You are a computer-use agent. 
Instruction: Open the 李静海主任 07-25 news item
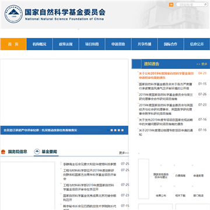(90, 164)
